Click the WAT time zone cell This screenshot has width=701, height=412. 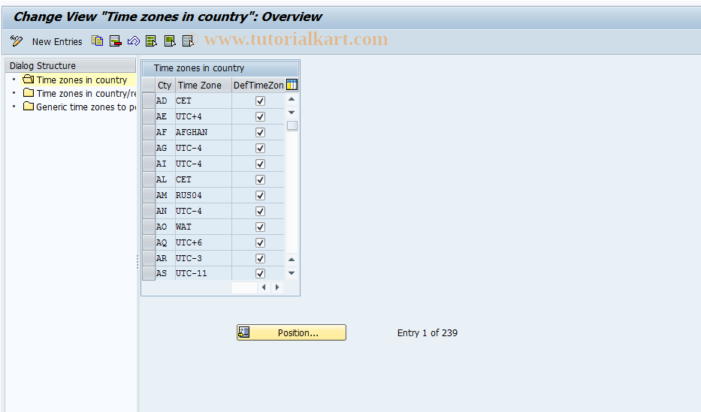click(x=203, y=227)
